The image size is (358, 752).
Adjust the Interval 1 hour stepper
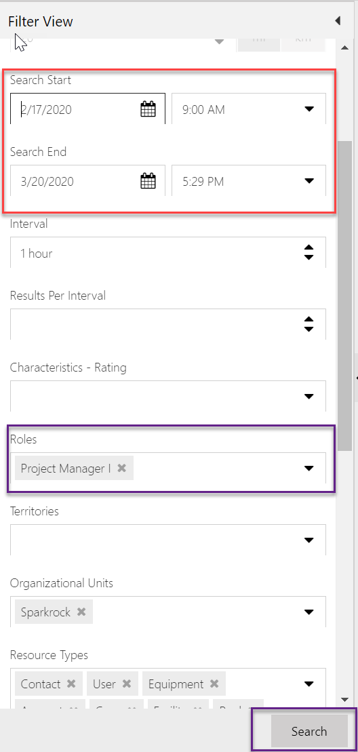pyautogui.click(x=309, y=253)
